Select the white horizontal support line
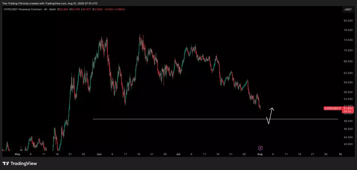This screenshot has height=170, width=357. click(215, 119)
